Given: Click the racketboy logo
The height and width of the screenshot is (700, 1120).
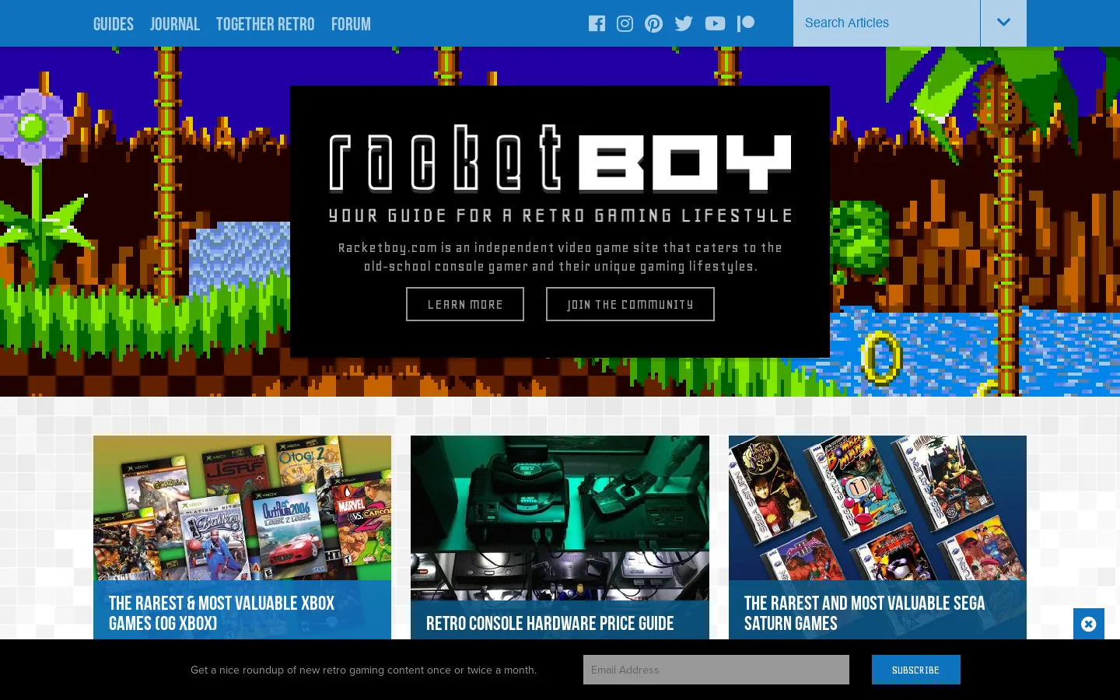Looking at the screenshot, I should click(x=560, y=159).
